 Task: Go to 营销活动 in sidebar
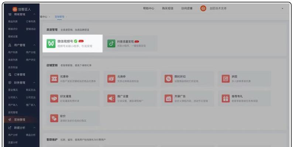(x=31, y=29)
